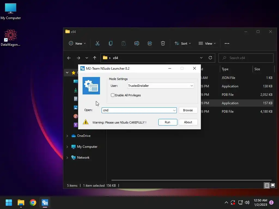Image resolution: width=279 pixels, height=209 pixels.
Task: Show hidden tray icons chevron
Action: (226, 202)
